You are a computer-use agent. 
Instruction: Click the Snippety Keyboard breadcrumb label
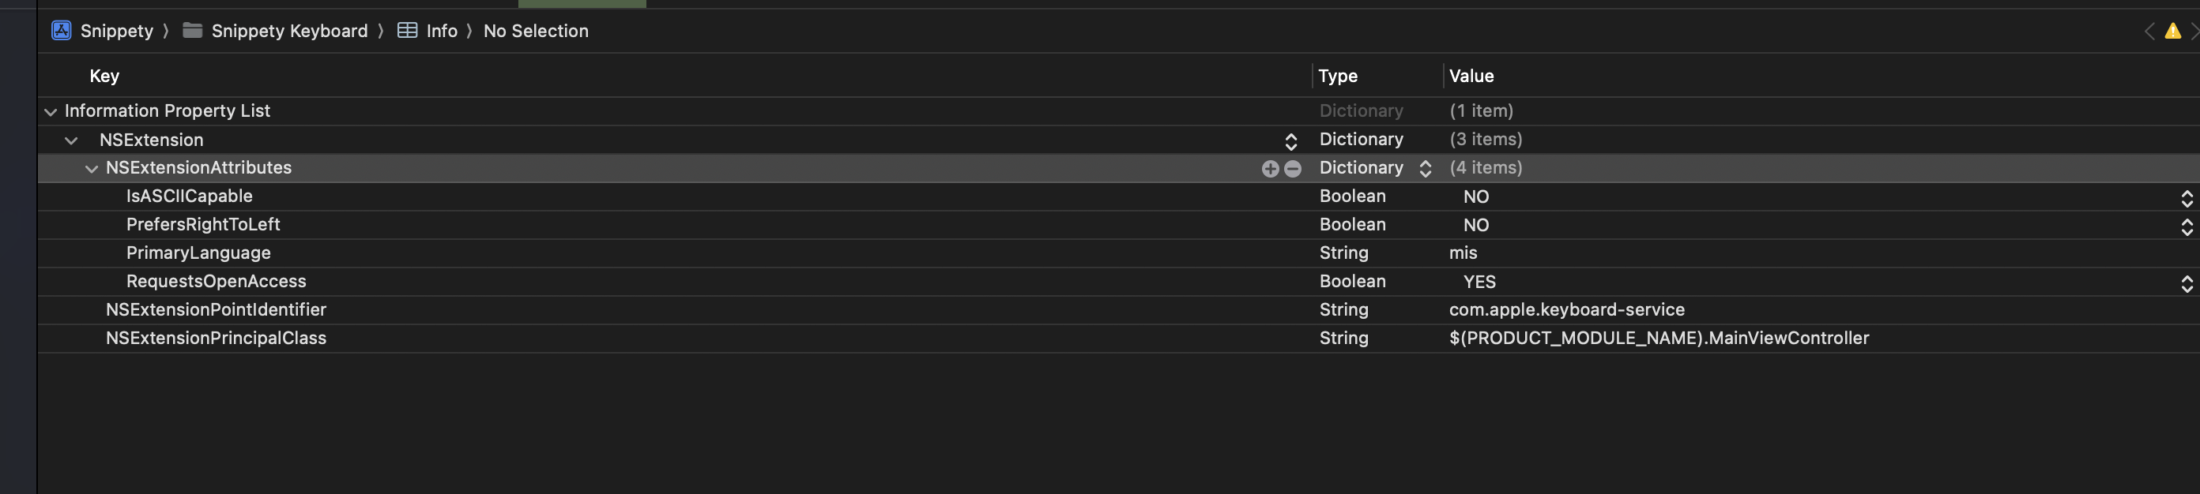288,31
